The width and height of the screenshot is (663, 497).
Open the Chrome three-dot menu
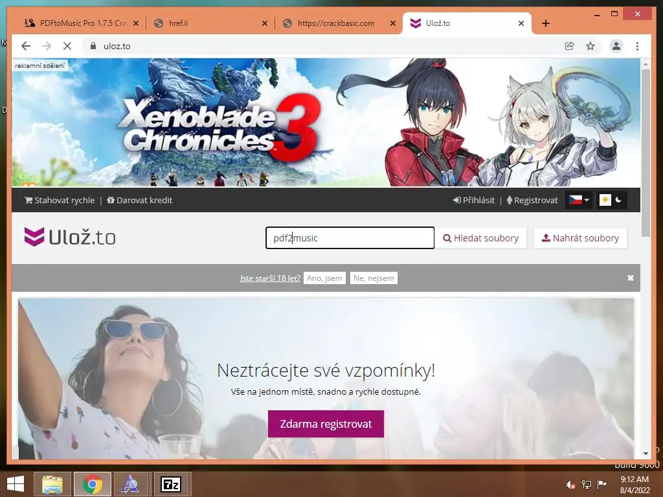(x=637, y=46)
